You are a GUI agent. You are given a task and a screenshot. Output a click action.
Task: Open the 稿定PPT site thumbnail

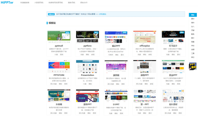point(116,37)
